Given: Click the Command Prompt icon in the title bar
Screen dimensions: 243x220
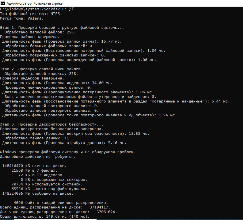Looking at the screenshot, I should pos(3,3).
